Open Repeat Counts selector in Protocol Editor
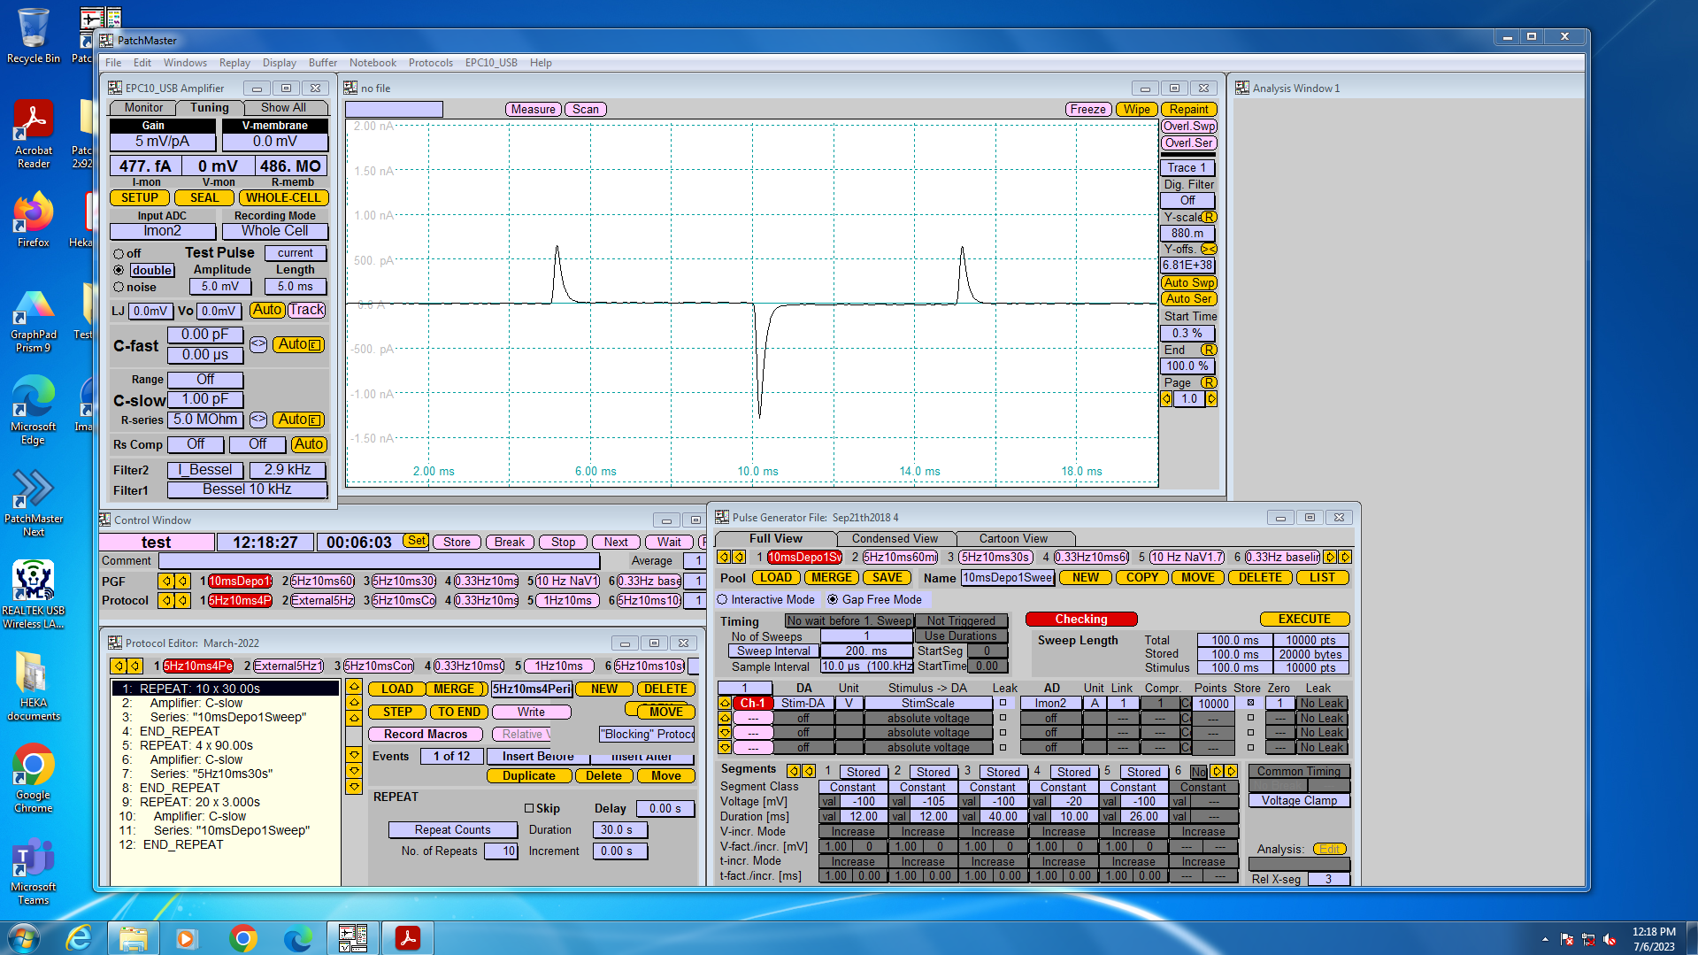The image size is (1698, 955). pyautogui.click(x=453, y=829)
